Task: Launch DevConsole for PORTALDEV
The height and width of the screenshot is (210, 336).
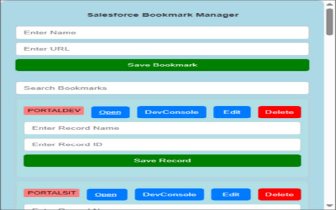Action: point(172,112)
